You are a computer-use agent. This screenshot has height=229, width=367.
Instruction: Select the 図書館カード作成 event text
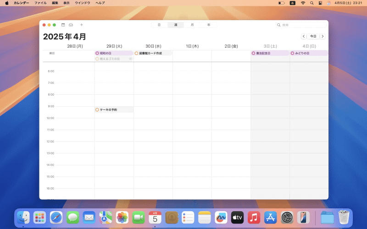pos(150,53)
